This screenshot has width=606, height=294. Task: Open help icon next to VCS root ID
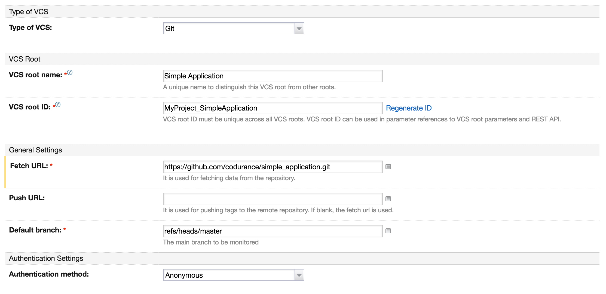58,105
